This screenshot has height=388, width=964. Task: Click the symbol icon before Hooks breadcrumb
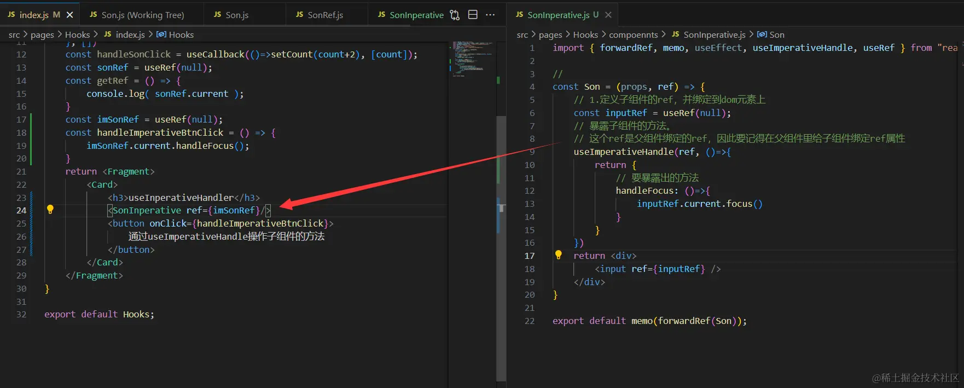(161, 34)
